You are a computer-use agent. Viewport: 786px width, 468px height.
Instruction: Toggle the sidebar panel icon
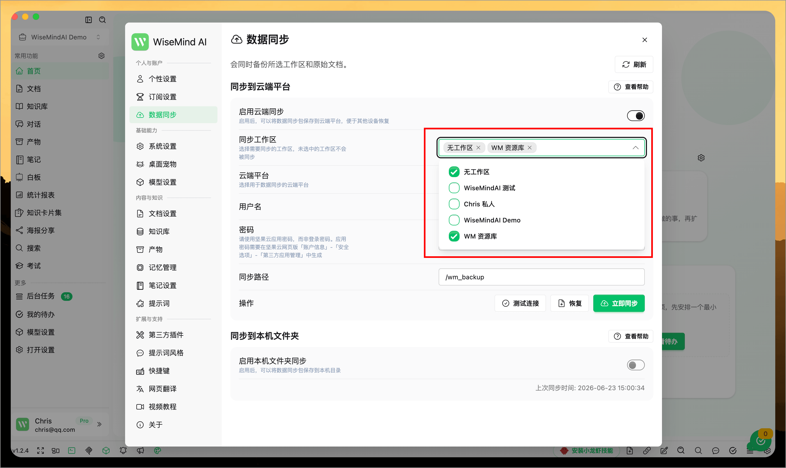[89, 20]
